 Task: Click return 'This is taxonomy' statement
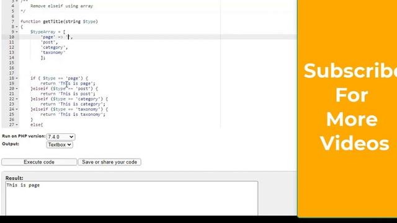click(x=73, y=115)
